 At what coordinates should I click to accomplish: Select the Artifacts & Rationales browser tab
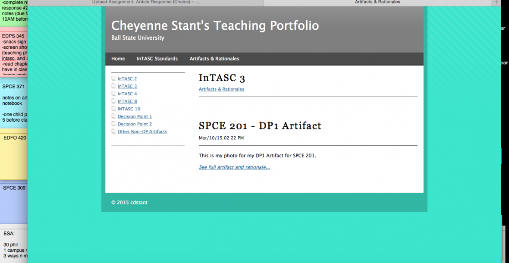pos(377,2)
